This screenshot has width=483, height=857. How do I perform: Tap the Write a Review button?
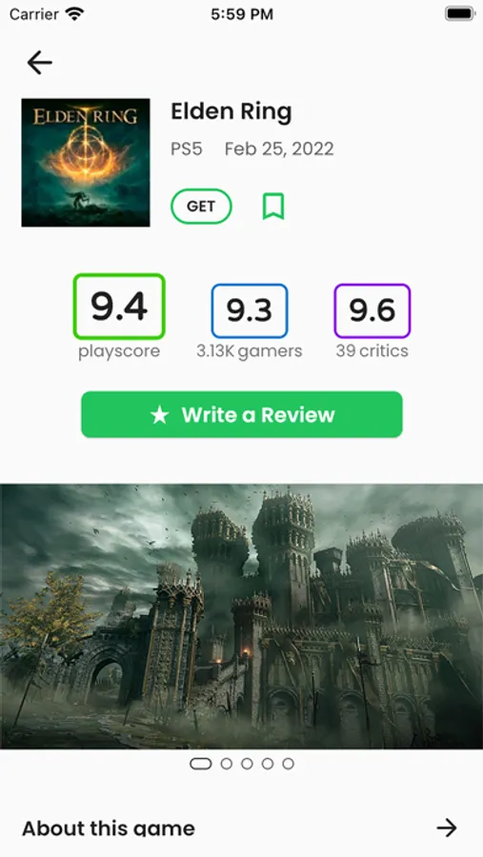(242, 414)
